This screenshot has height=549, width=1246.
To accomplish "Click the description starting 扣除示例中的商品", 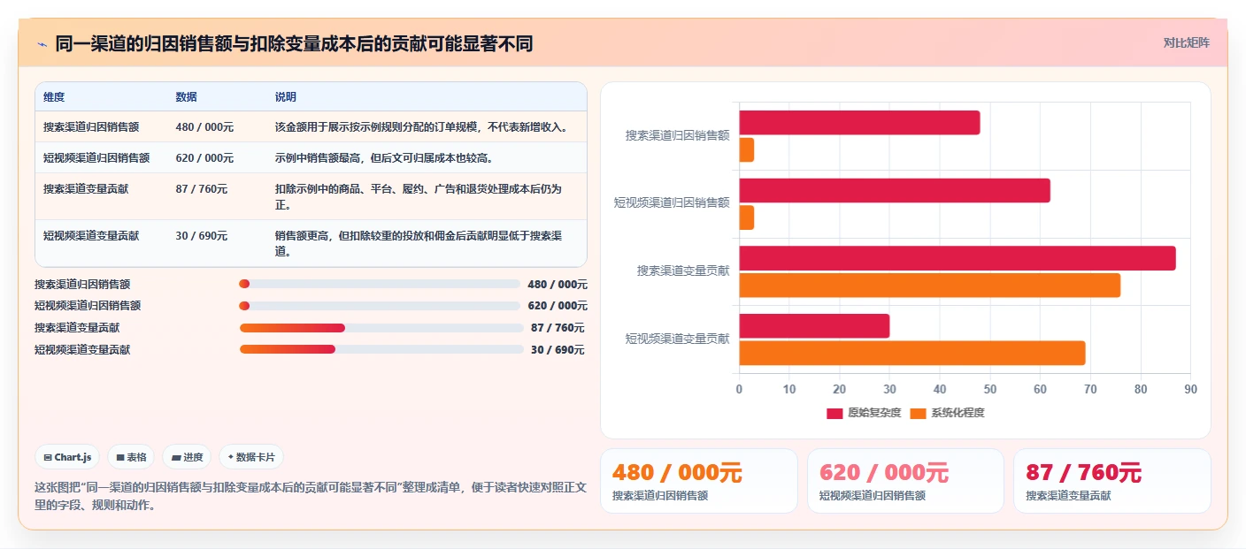I will tap(419, 196).
